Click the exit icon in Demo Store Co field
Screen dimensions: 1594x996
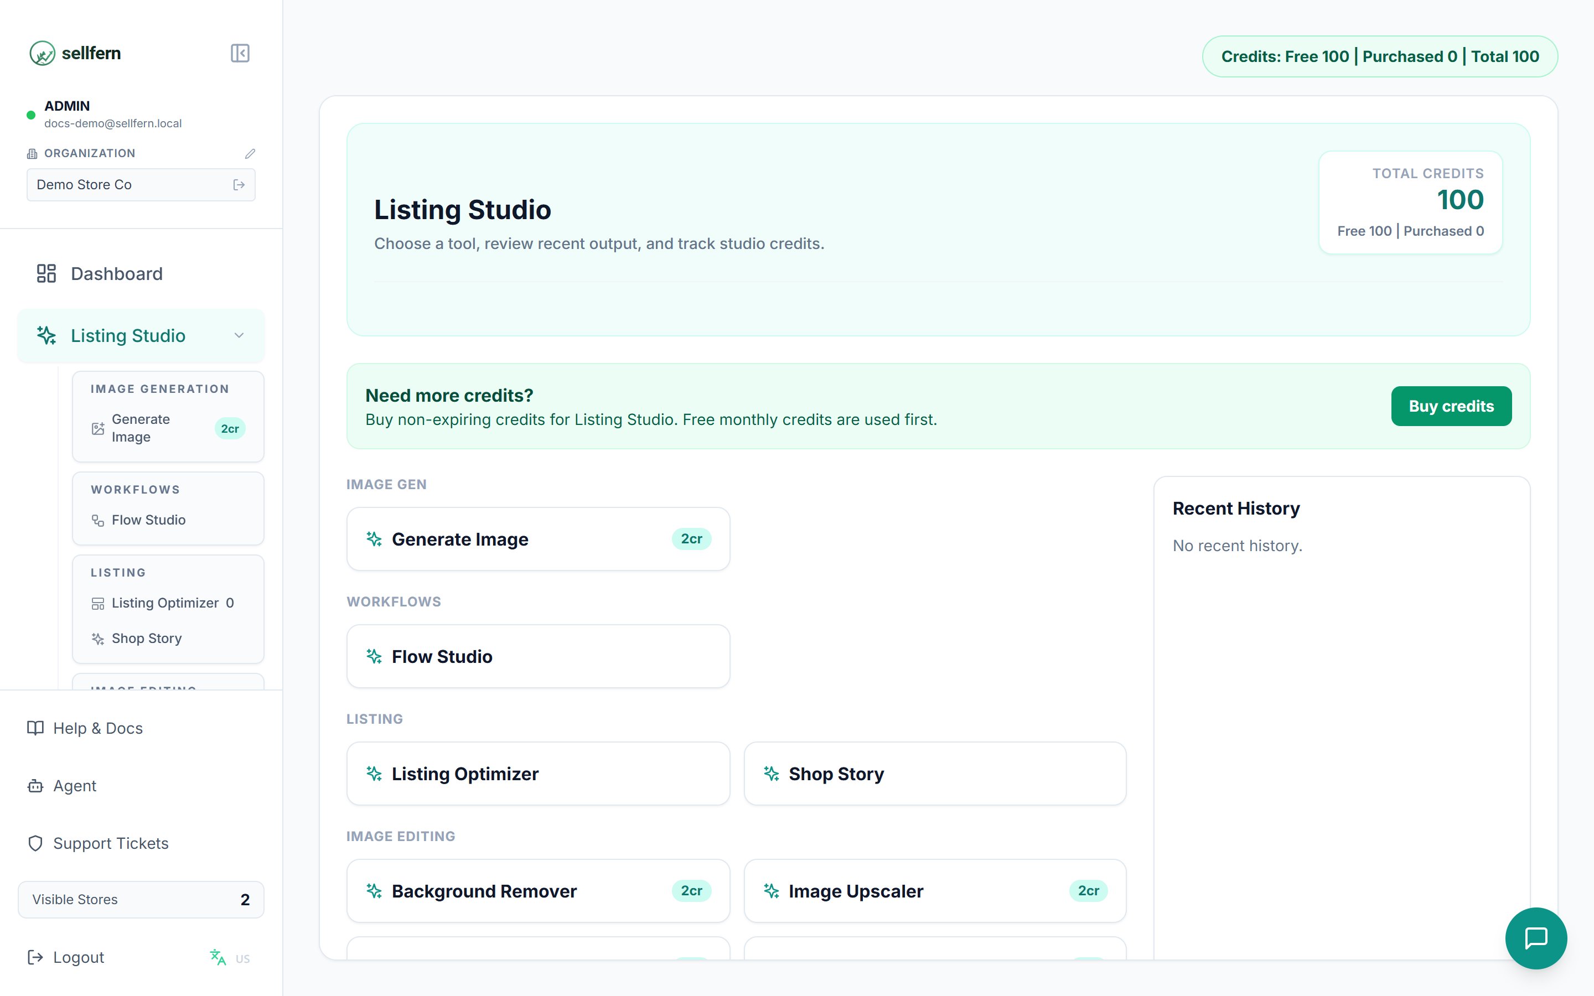239,185
